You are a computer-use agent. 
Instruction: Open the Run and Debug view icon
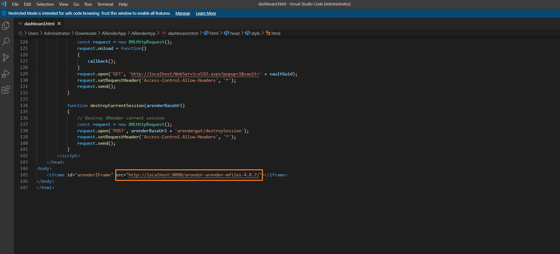tap(6, 74)
